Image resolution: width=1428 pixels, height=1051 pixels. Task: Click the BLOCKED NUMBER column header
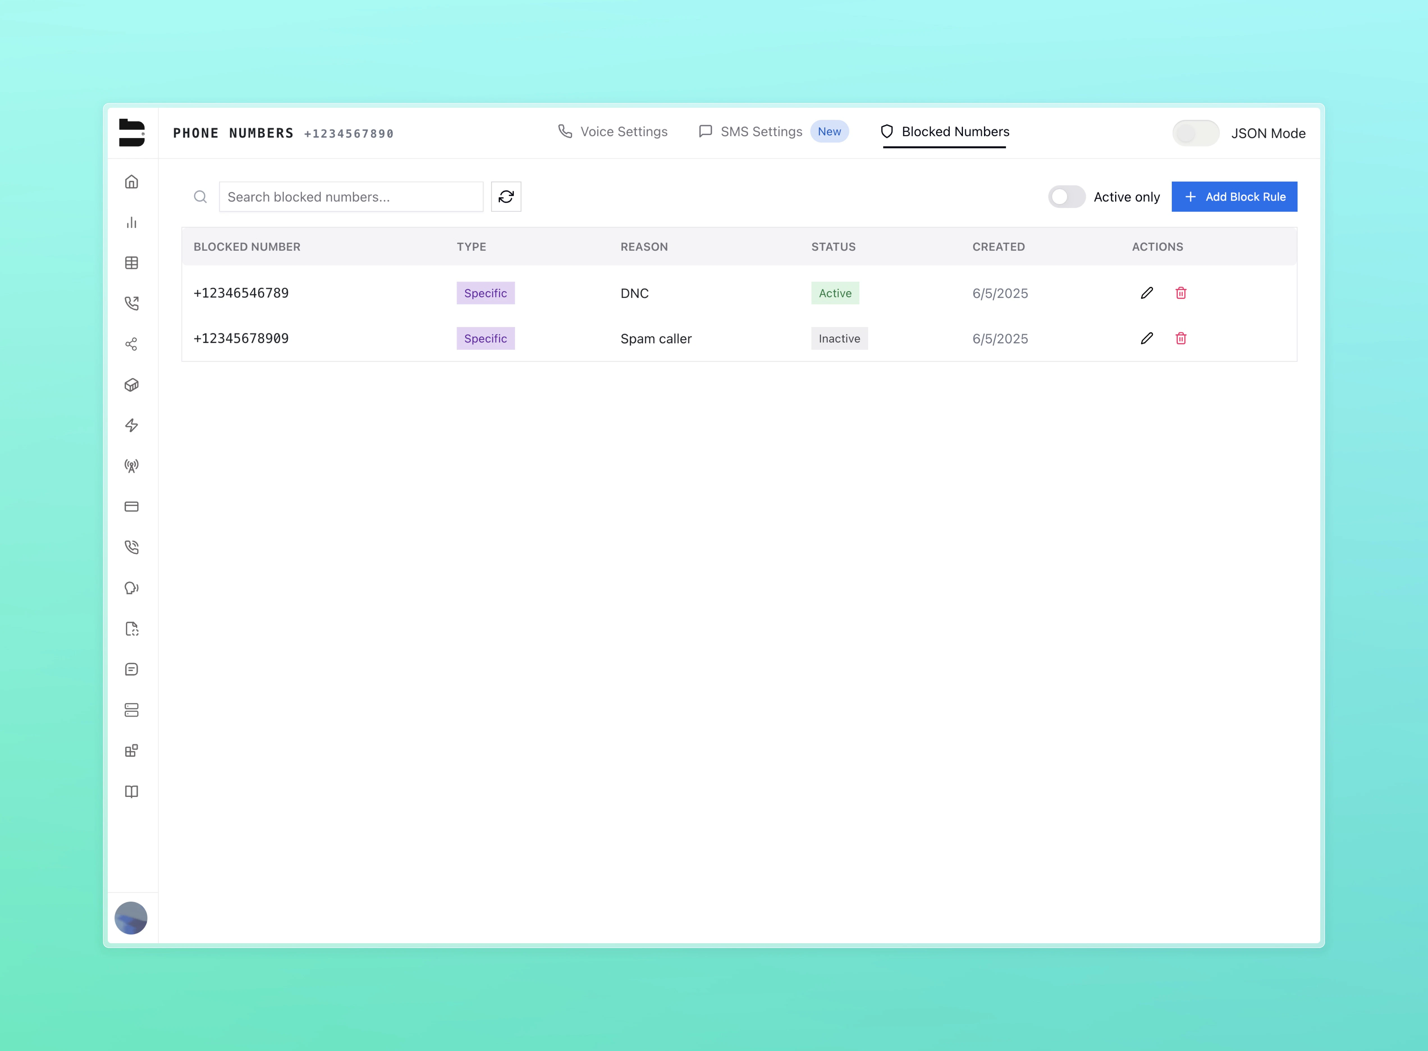(x=247, y=247)
